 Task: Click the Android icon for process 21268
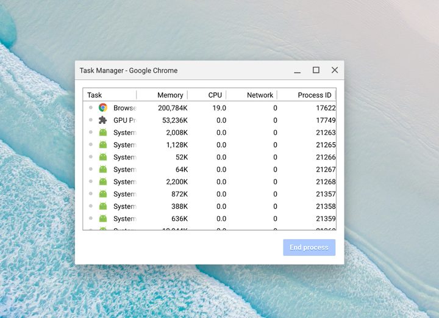coord(103,181)
